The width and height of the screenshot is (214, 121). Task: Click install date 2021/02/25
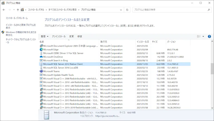click(x=142, y=71)
